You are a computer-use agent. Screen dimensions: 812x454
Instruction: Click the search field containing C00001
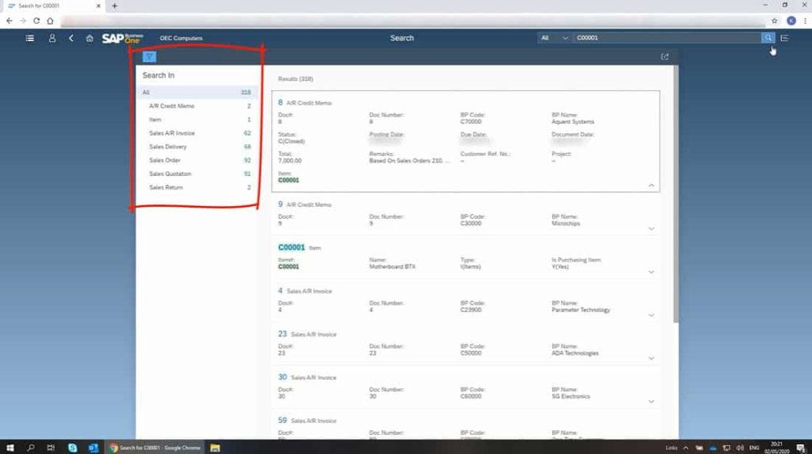point(666,38)
